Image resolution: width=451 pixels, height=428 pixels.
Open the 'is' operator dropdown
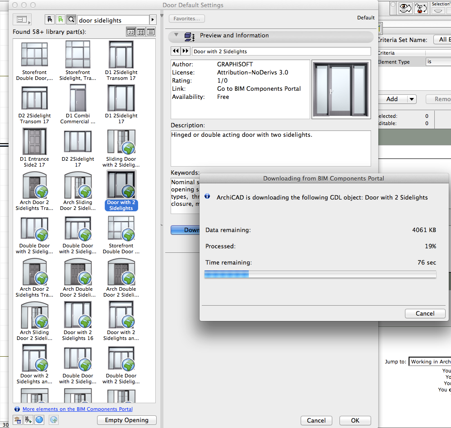click(x=438, y=61)
